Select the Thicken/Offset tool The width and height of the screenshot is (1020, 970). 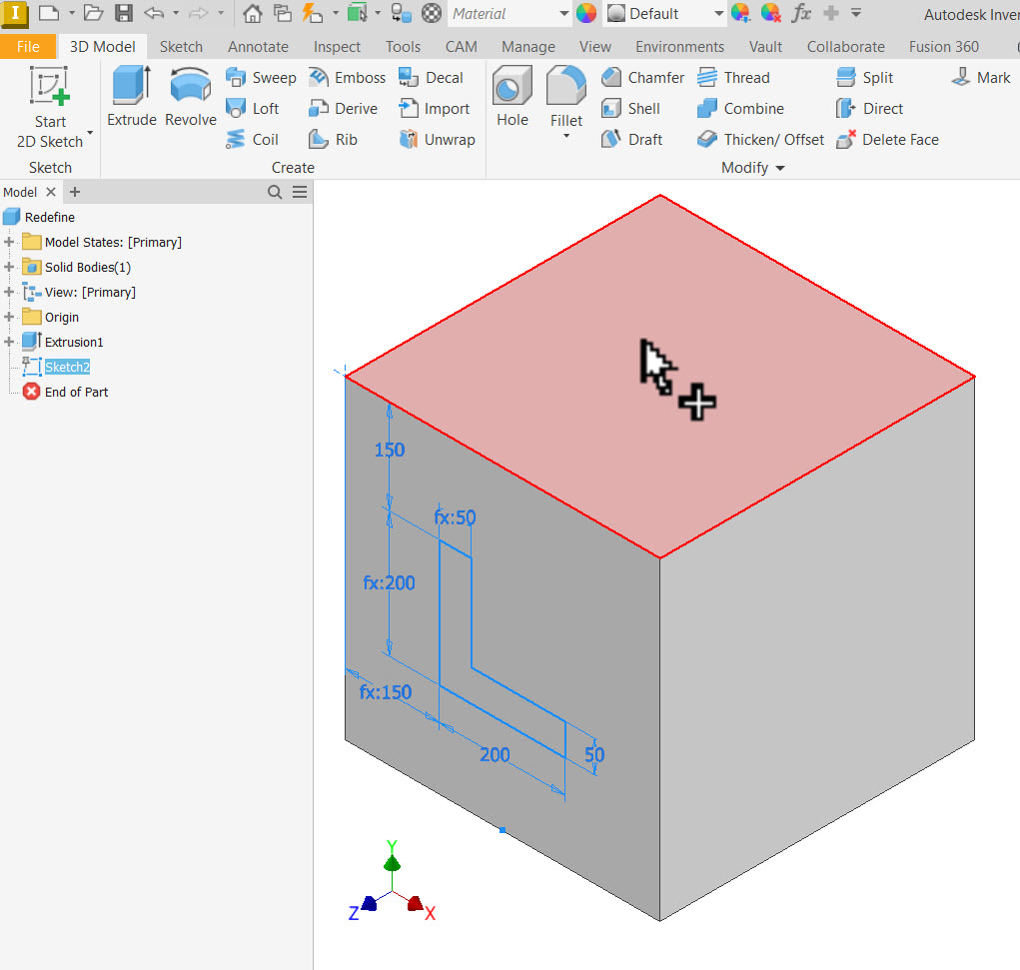(761, 140)
